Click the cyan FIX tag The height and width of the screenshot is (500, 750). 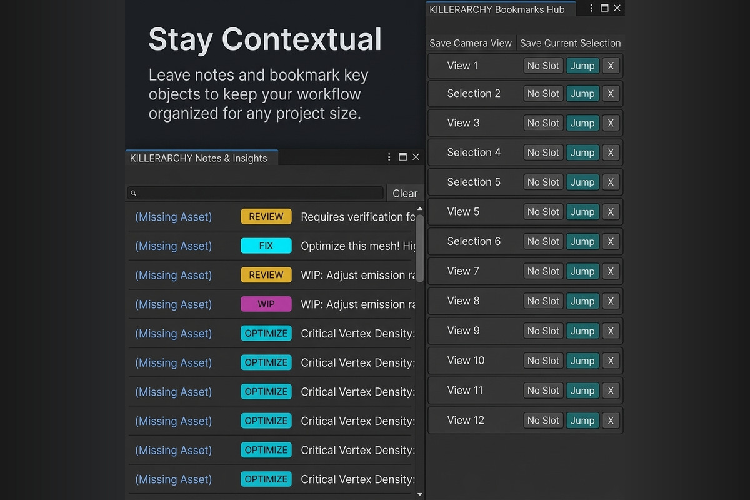[x=266, y=246]
